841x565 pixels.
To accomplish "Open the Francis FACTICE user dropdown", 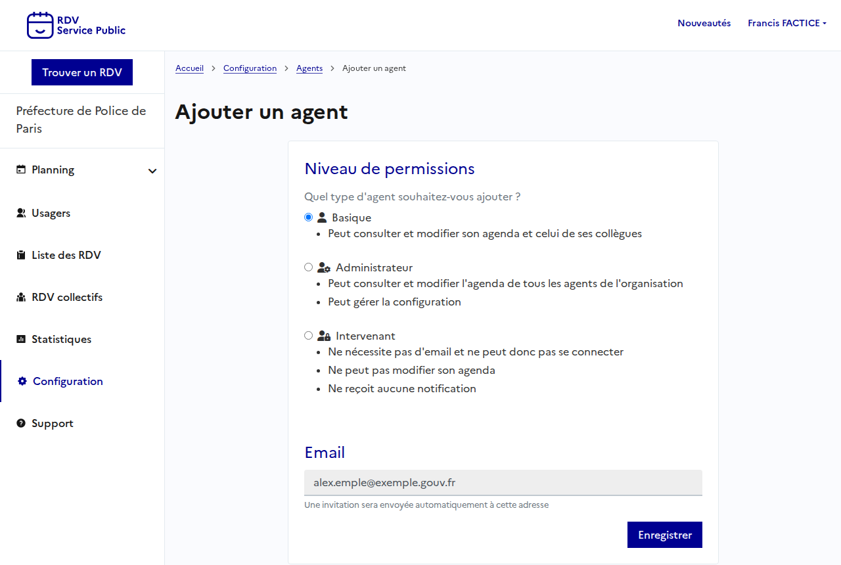I will coord(786,23).
